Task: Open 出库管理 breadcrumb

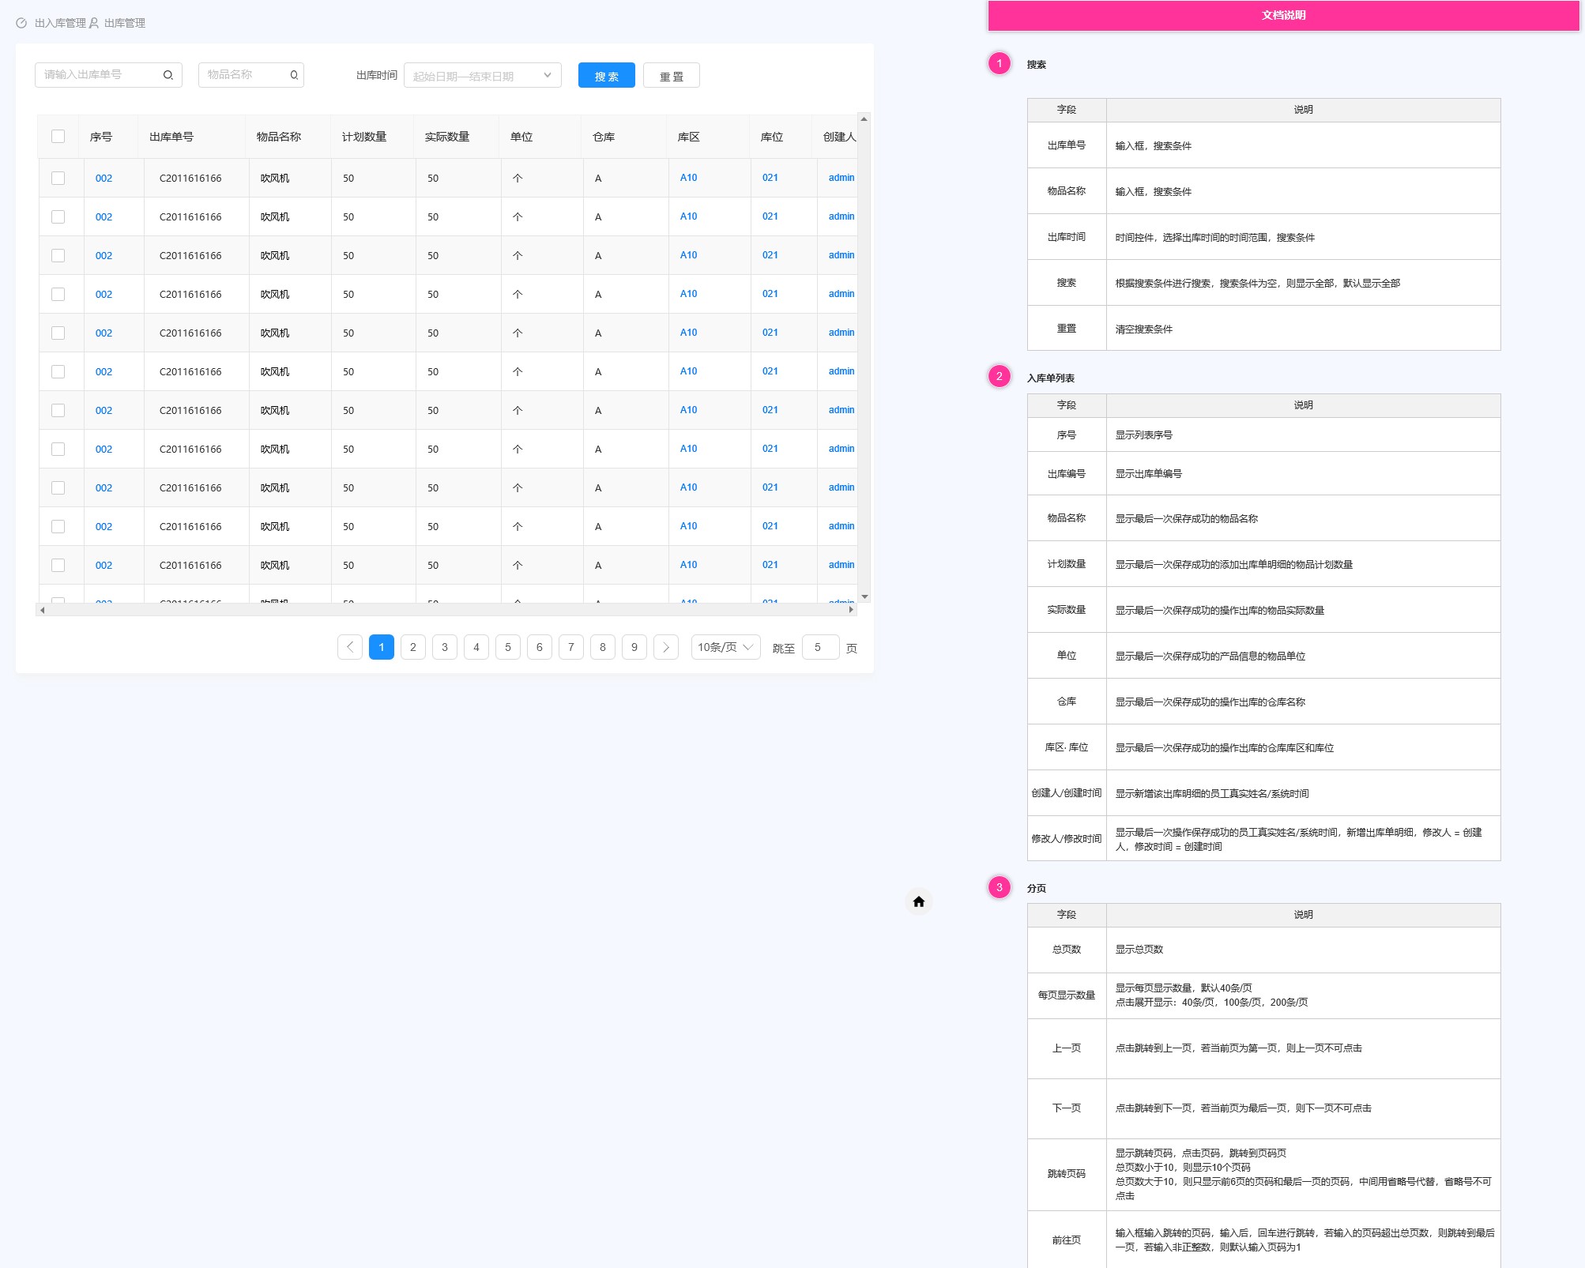Action: 125,23
